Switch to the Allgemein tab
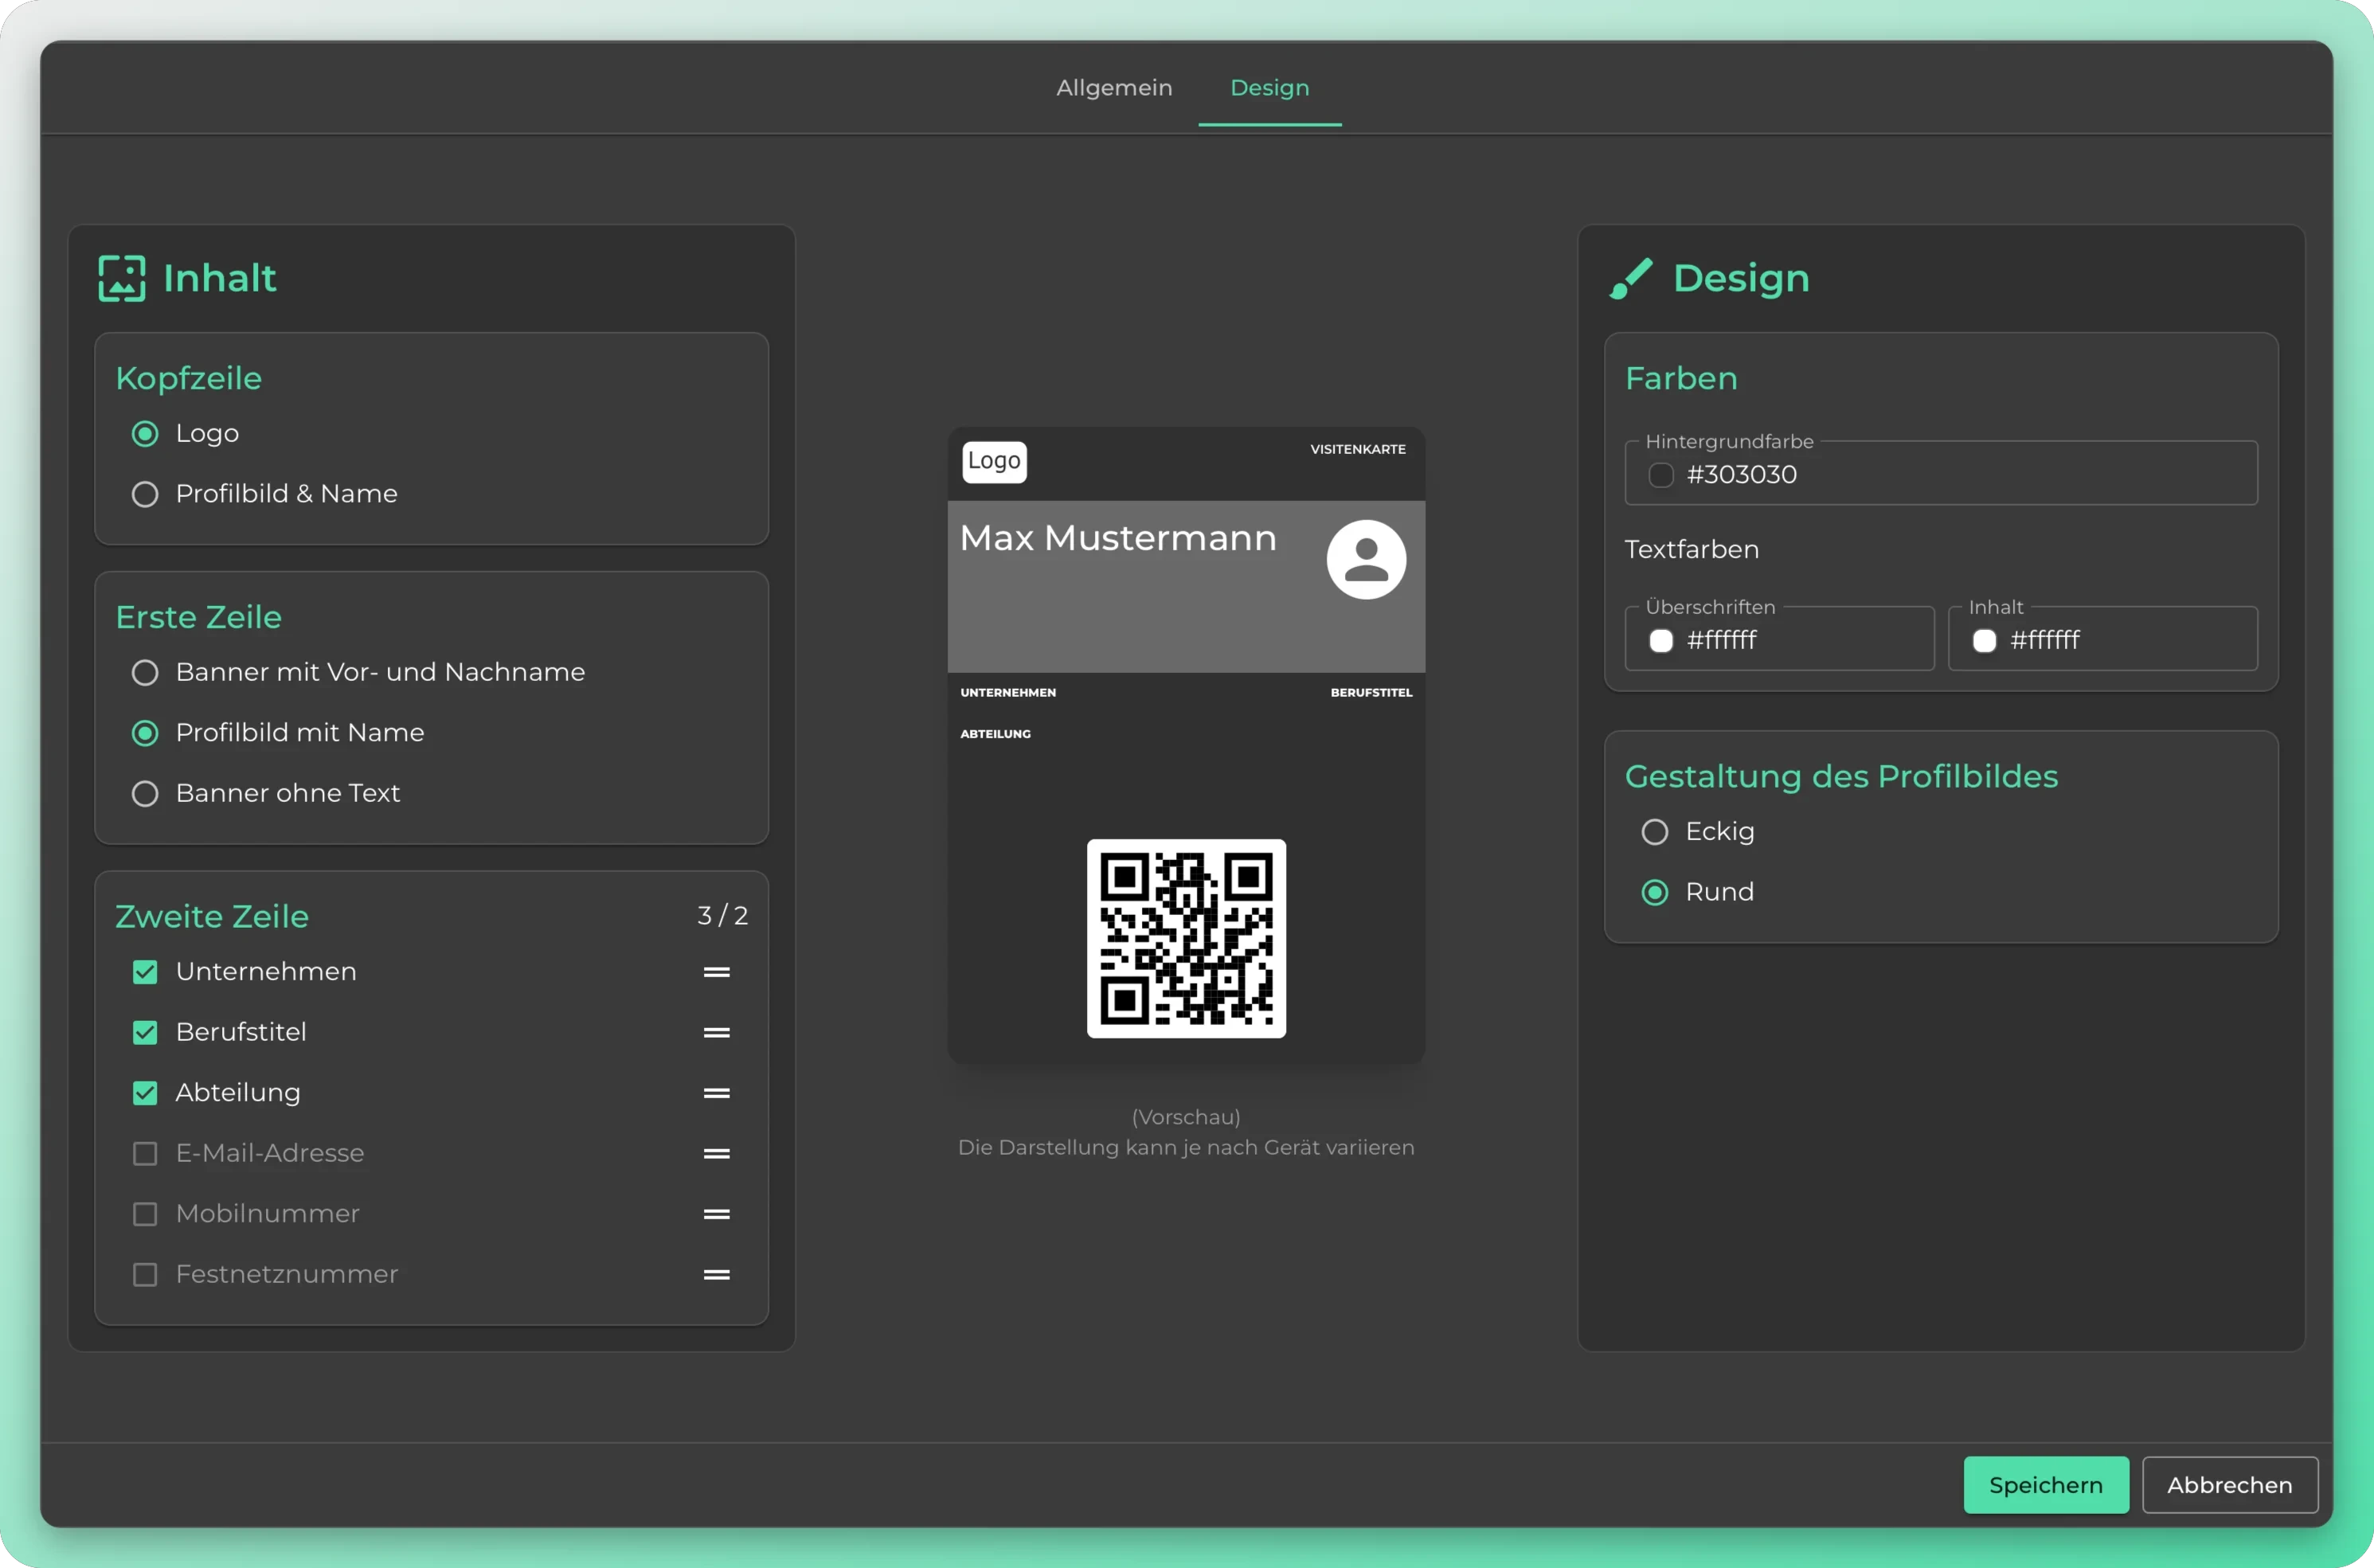Viewport: 2374px width, 1568px height. point(1114,88)
